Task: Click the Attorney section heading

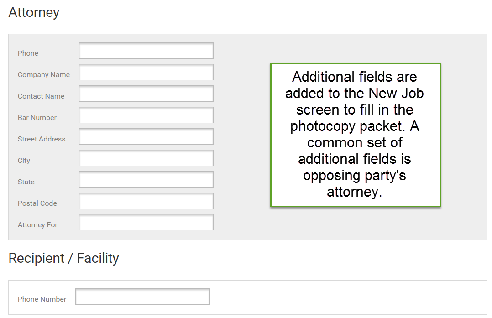Action: tap(33, 12)
